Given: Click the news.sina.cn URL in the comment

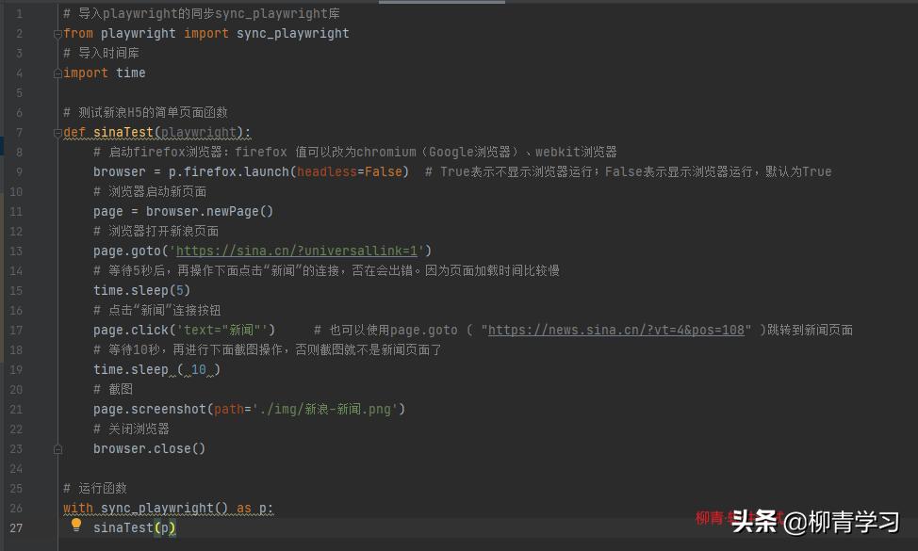Looking at the screenshot, I should click(615, 330).
